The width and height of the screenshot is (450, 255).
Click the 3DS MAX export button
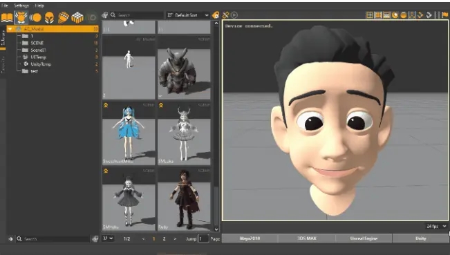306,238
